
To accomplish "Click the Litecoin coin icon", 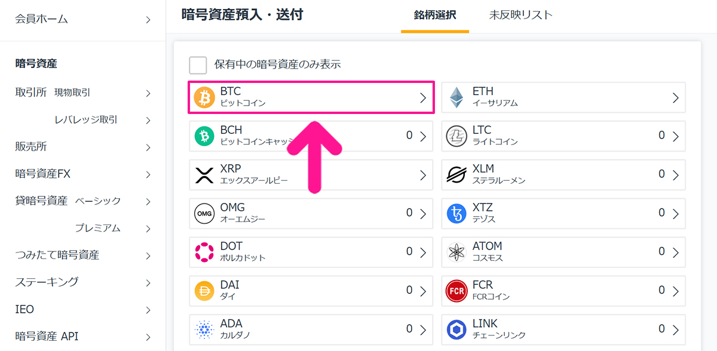I will (x=456, y=136).
